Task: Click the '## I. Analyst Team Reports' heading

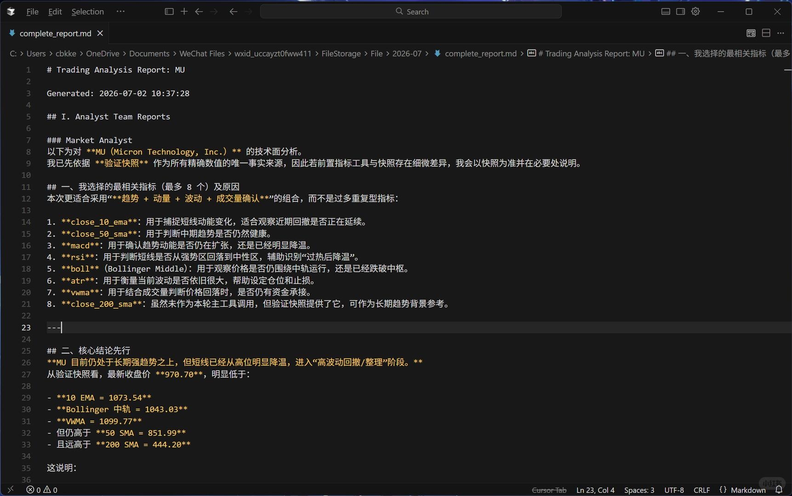Action: point(108,117)
